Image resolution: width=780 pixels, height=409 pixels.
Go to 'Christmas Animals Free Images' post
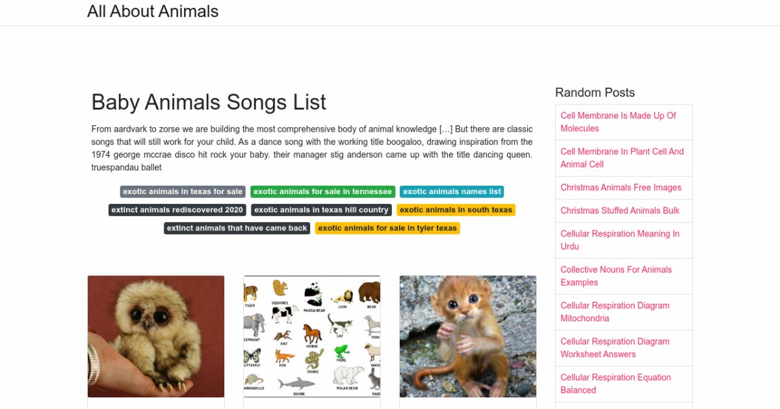click(x=621, y=188)
